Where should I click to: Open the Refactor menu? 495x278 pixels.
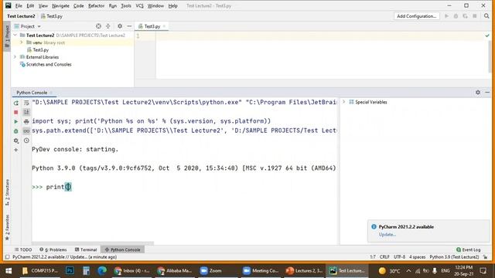[x=96, y=5]
